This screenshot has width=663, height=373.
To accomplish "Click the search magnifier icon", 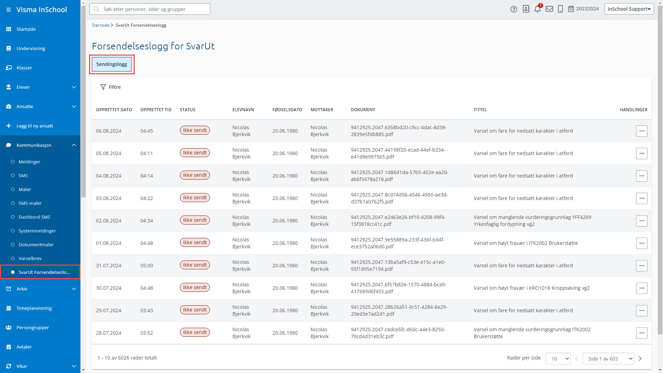I will pyautogui.click(x=96, y=9).
